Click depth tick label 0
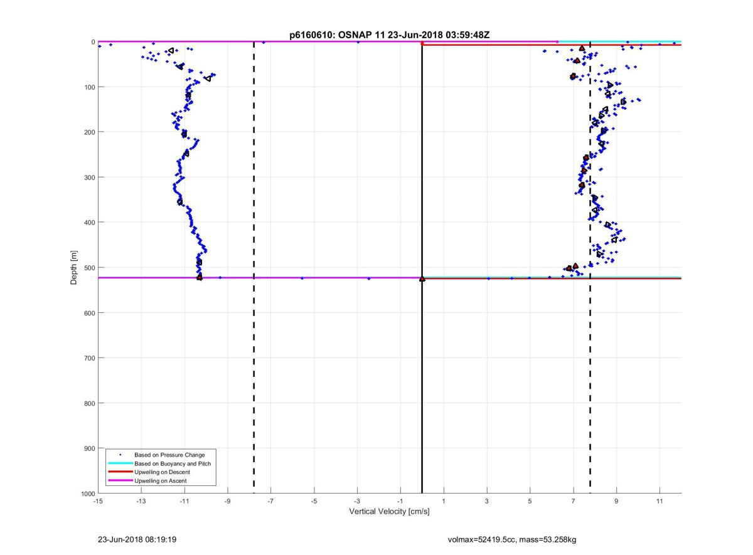This screenshot has width=753, height=555. [x=93, y=42]
